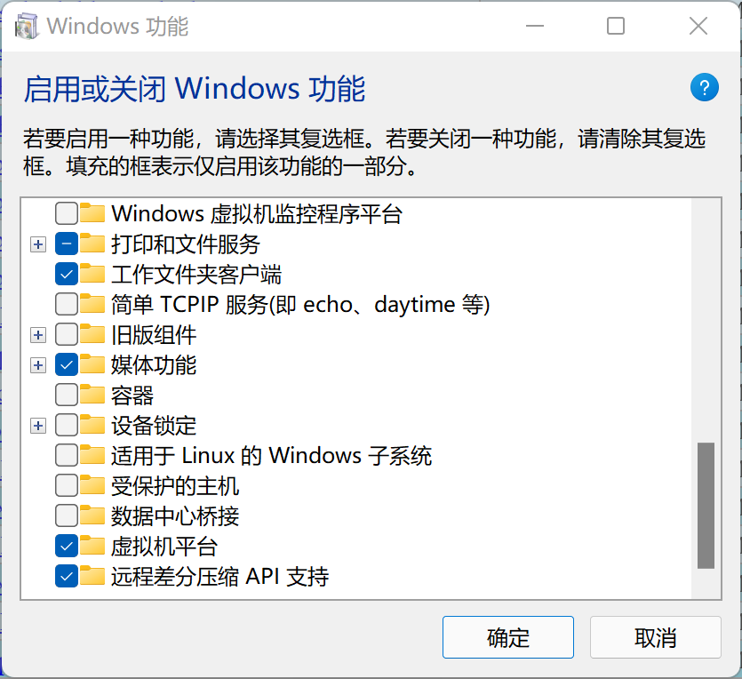Click the vertical scrollbar thumb in the feature list
This screenshot has height=679, width=742.
pyautogui.click(x=706, y=498)
